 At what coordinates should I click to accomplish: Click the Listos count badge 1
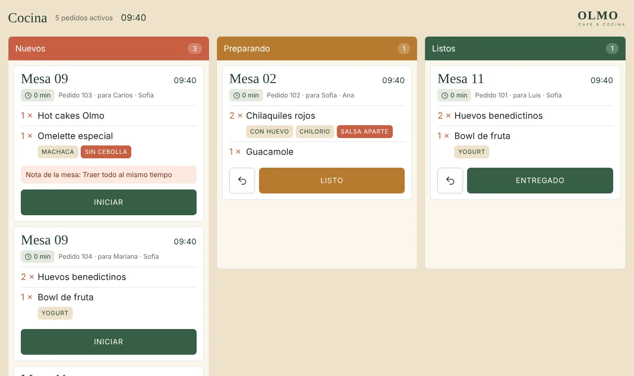pos(612,48)
